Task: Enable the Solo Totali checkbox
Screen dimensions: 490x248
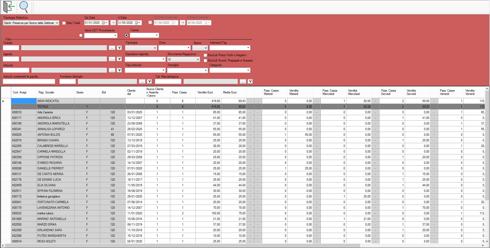Action: click(x=64, y=23)
